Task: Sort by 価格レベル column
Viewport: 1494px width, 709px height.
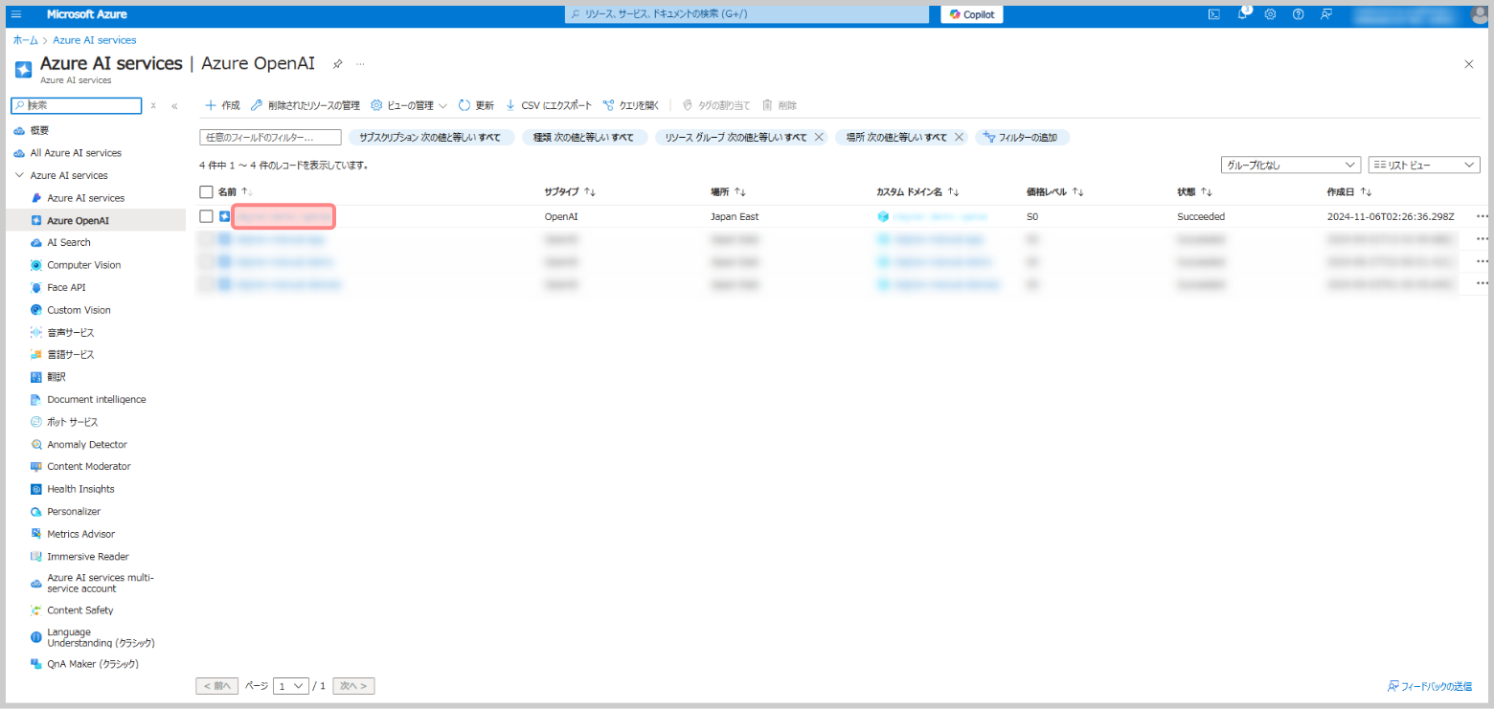Action: pos(1055,192)
